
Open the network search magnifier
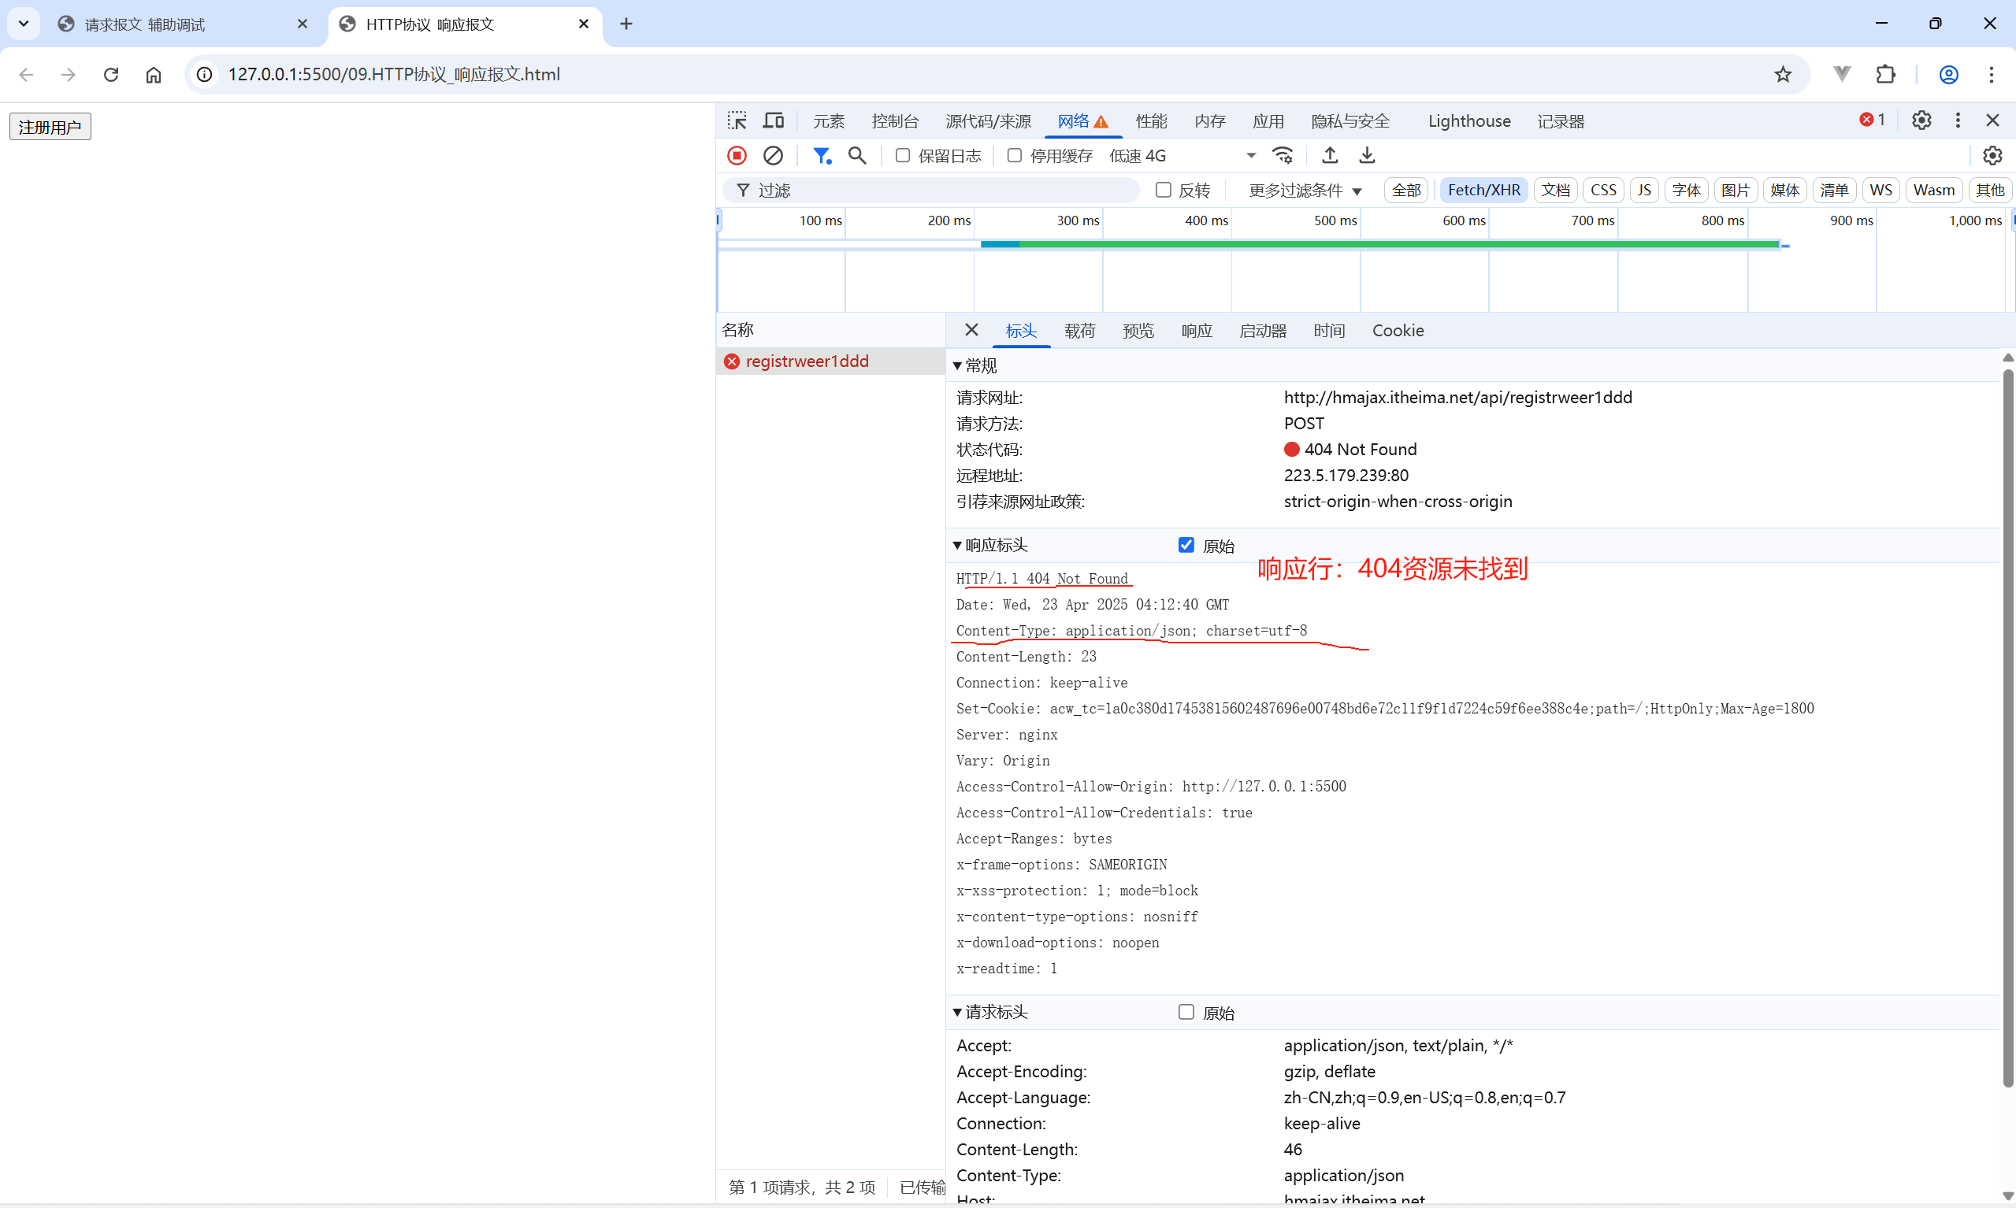857,155
